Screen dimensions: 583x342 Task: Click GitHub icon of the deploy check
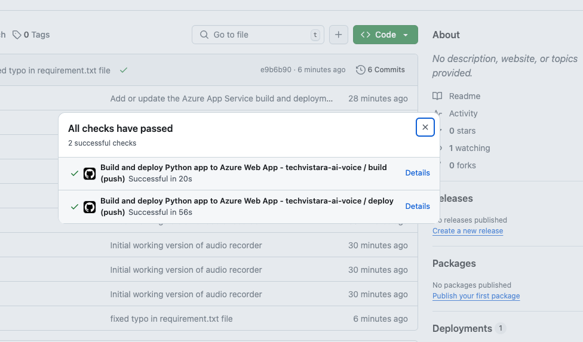[x=90, y=207]
